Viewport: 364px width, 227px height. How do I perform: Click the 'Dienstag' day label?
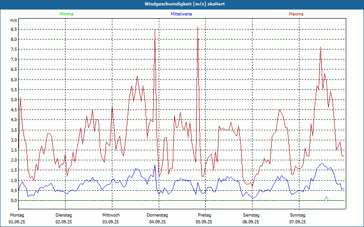(64, 215)
